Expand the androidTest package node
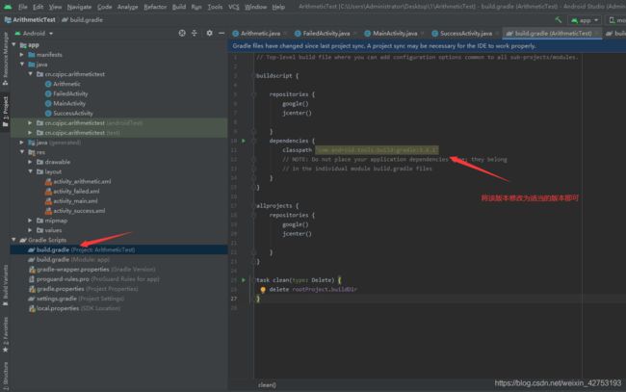626x392 pixels. tap(31, 123)
